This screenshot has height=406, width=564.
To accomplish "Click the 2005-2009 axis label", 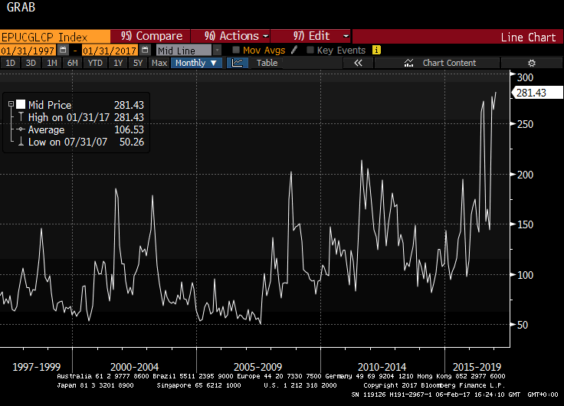I will point(258,367).
